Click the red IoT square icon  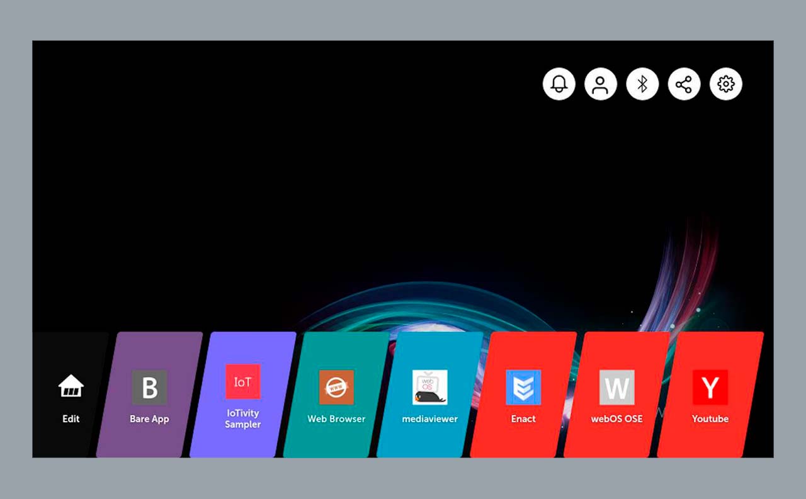tap(243, 381)
